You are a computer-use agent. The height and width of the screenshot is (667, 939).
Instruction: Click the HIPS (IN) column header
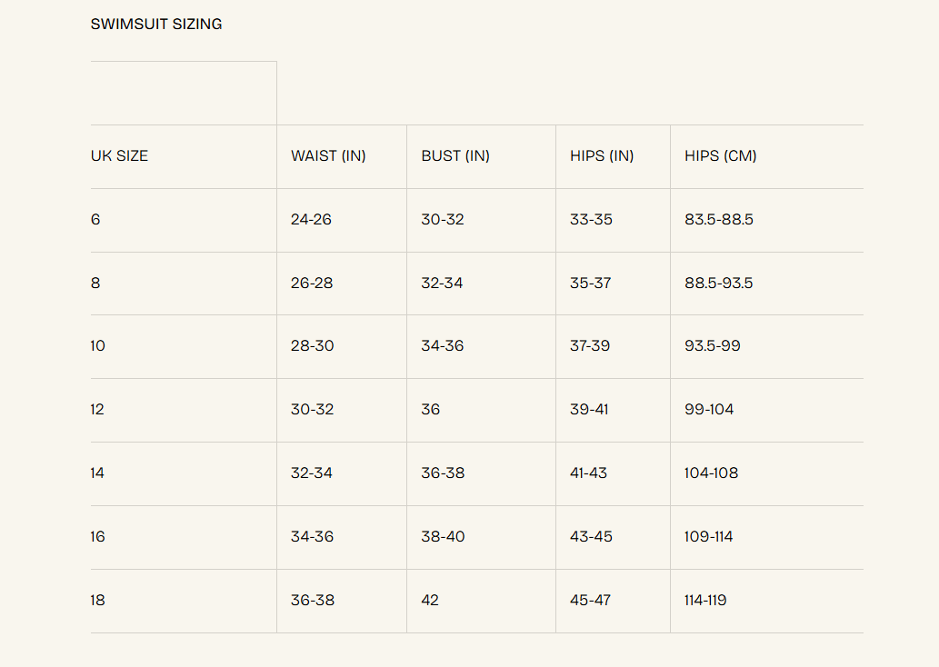point(602,155)
